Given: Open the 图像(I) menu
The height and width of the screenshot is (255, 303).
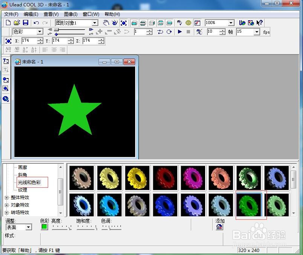Looking at the screenshot, I should [x=70, y=14].
